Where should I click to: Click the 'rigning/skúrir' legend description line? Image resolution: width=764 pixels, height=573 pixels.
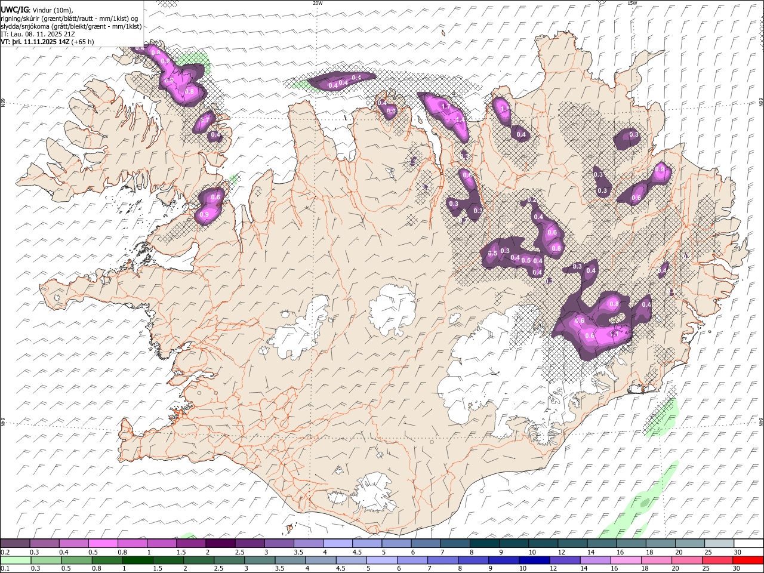pos(69,19)
